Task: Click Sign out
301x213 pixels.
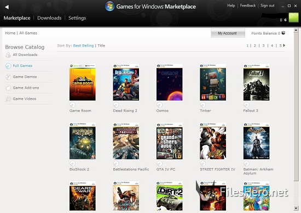Action: 268,5
